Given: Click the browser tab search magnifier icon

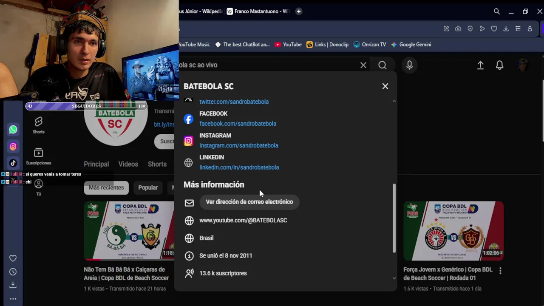Looking at the screenshot, I should (x=497, y=11).
